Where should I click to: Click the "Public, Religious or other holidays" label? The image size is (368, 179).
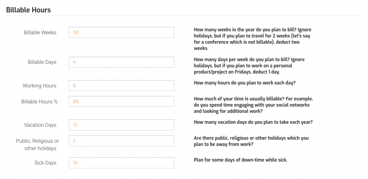[x=37, y=145]
